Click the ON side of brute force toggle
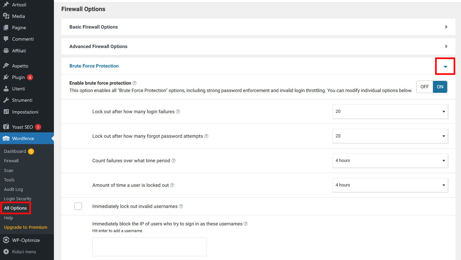 click(x=440, y=87)
